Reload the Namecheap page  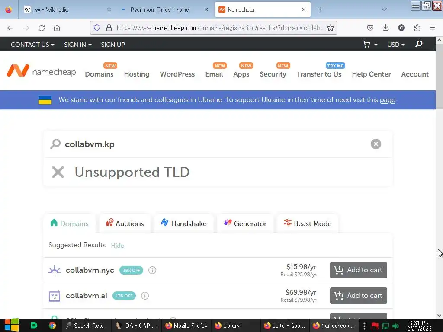click(x=42, y=28)
